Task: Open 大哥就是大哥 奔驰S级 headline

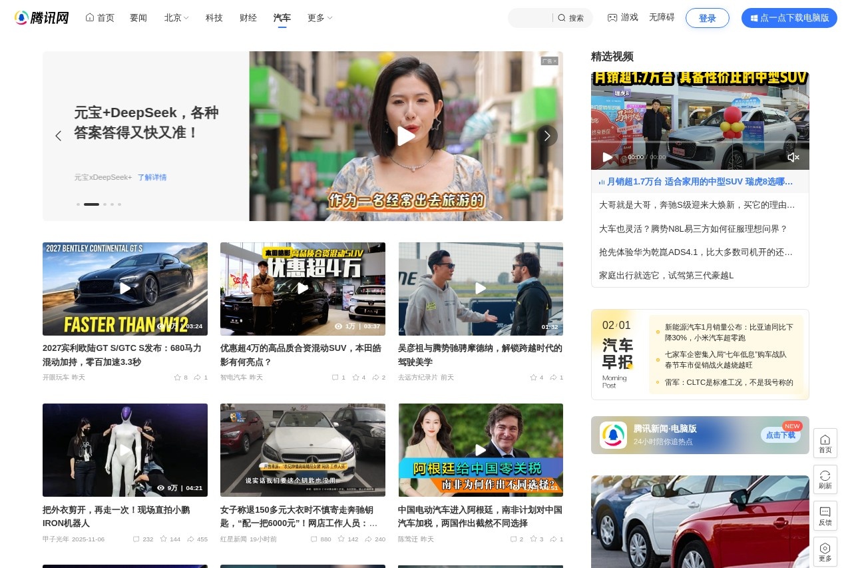Action: pyautogui.click(x=697, y=204)
